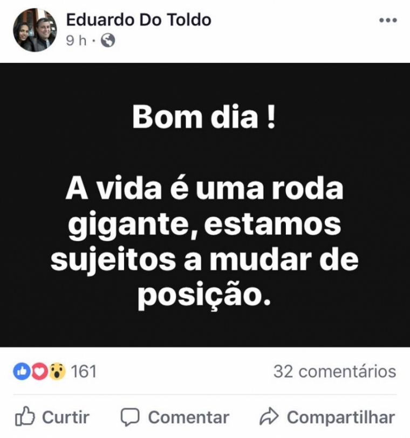Click the Compartilhar share arrow icon

point(269,416)
